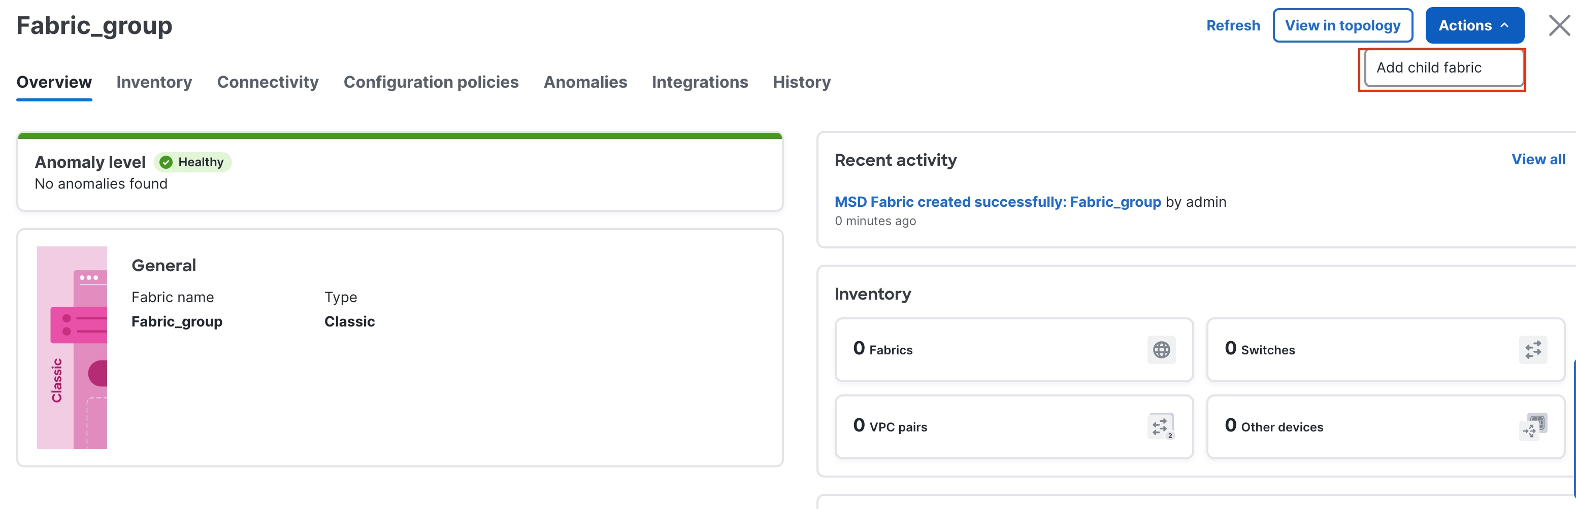
Task: Open the Anomalies tab
Action: point(585,81)
